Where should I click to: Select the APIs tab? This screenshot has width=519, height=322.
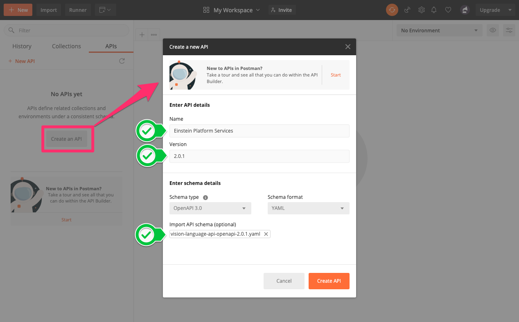(111, 46)
